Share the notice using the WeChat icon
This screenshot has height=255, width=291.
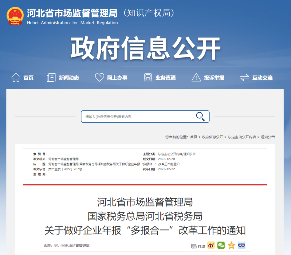click(221, 245)
